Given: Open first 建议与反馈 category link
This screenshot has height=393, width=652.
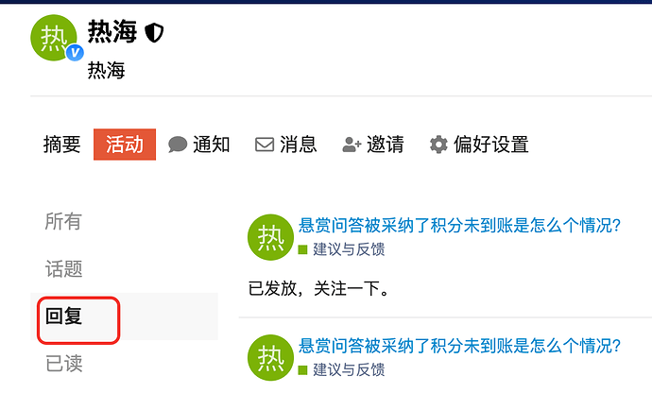Looking at the screenshot, I should 349,249.
